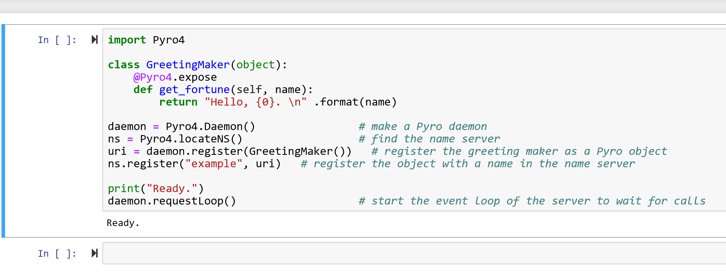Run the empty second cell

point(95,253)
